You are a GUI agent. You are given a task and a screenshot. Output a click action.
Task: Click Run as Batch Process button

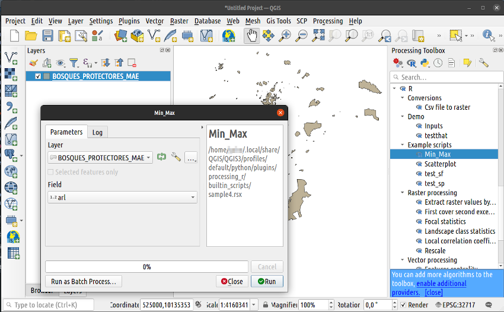tap(83, 281)
